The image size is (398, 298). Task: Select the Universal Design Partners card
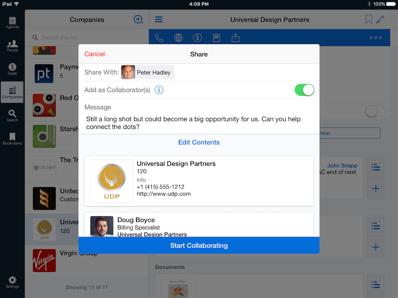[x=199, y=181]
